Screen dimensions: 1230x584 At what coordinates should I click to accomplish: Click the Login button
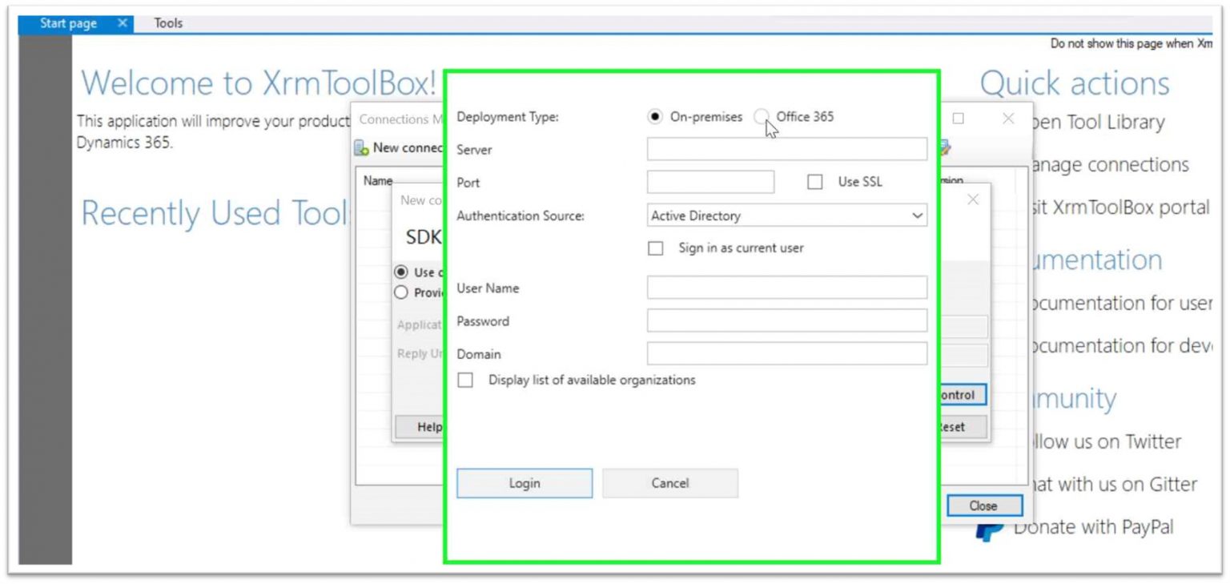click(x=524, y=482)
